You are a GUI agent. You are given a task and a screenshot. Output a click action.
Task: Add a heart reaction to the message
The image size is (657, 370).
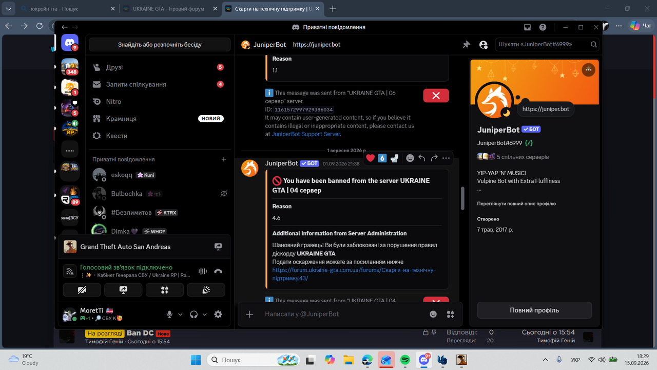(370, 158)
